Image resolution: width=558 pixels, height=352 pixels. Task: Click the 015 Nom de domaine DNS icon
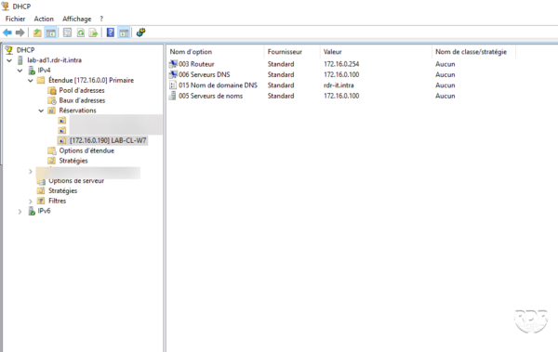[x=173, y=85]
